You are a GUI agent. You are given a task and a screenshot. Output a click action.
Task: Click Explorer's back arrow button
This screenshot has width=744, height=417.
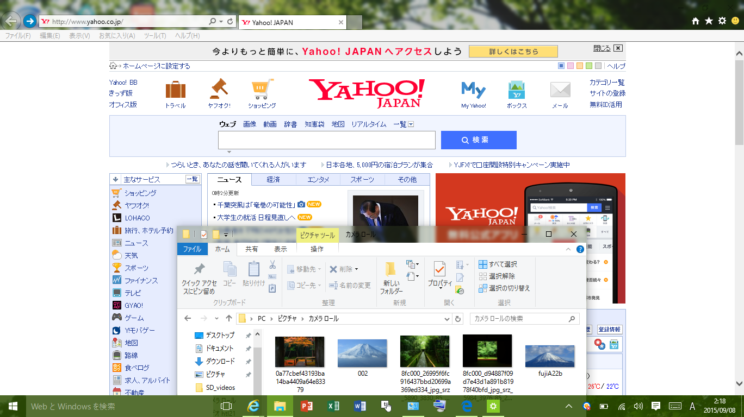[x=188, y=319]
